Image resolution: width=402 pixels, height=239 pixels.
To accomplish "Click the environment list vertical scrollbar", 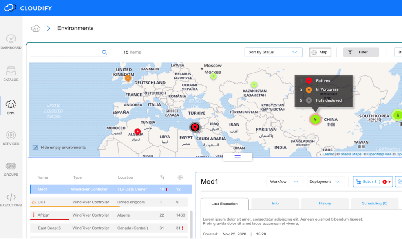I will pyautogui.click(x=191, y=224).
